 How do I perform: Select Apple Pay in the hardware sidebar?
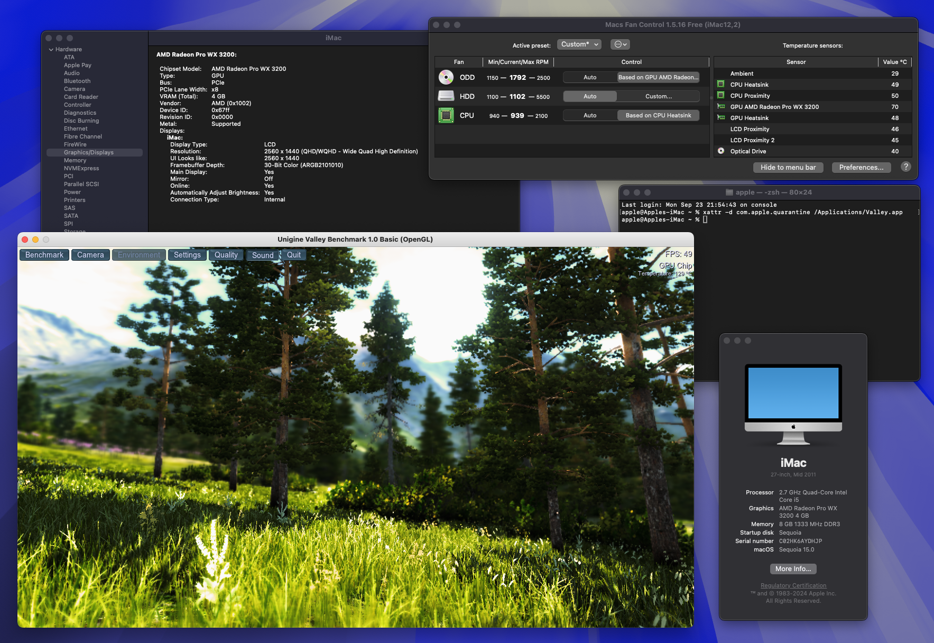pos(78,65)
